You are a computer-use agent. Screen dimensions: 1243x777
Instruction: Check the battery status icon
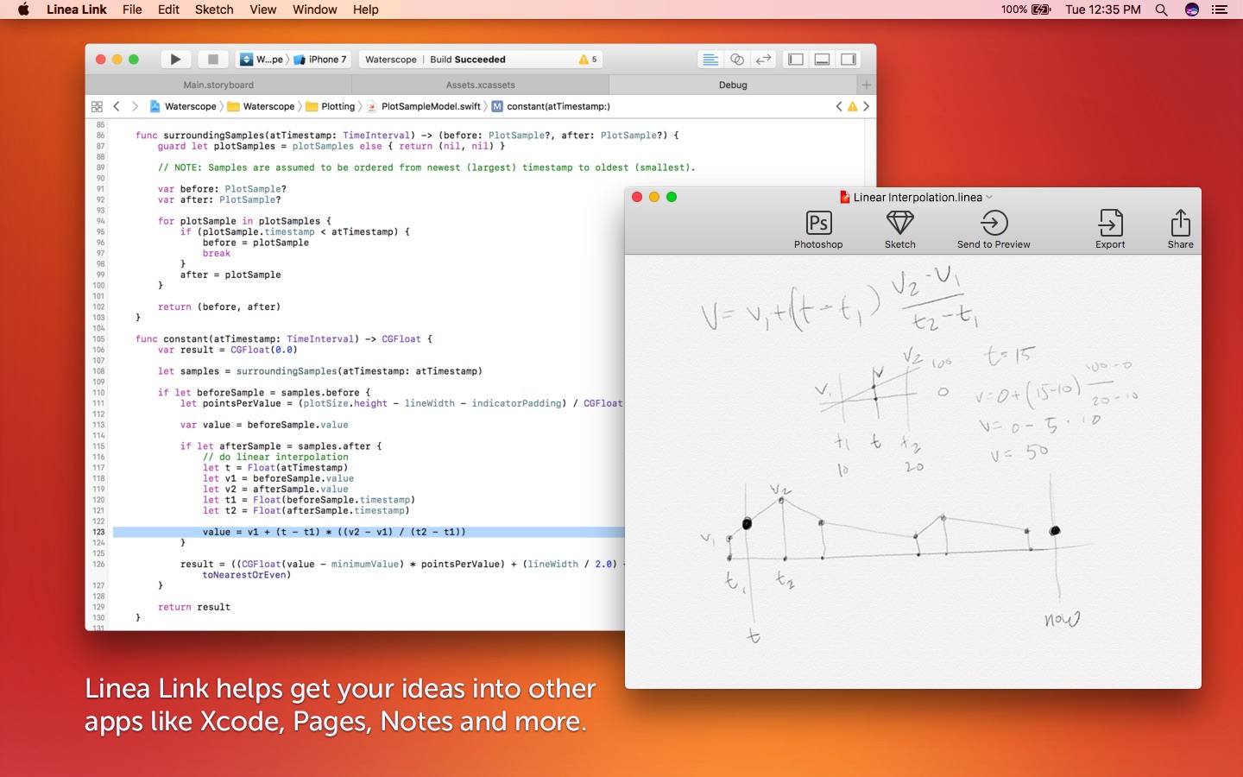[1041, 9]
